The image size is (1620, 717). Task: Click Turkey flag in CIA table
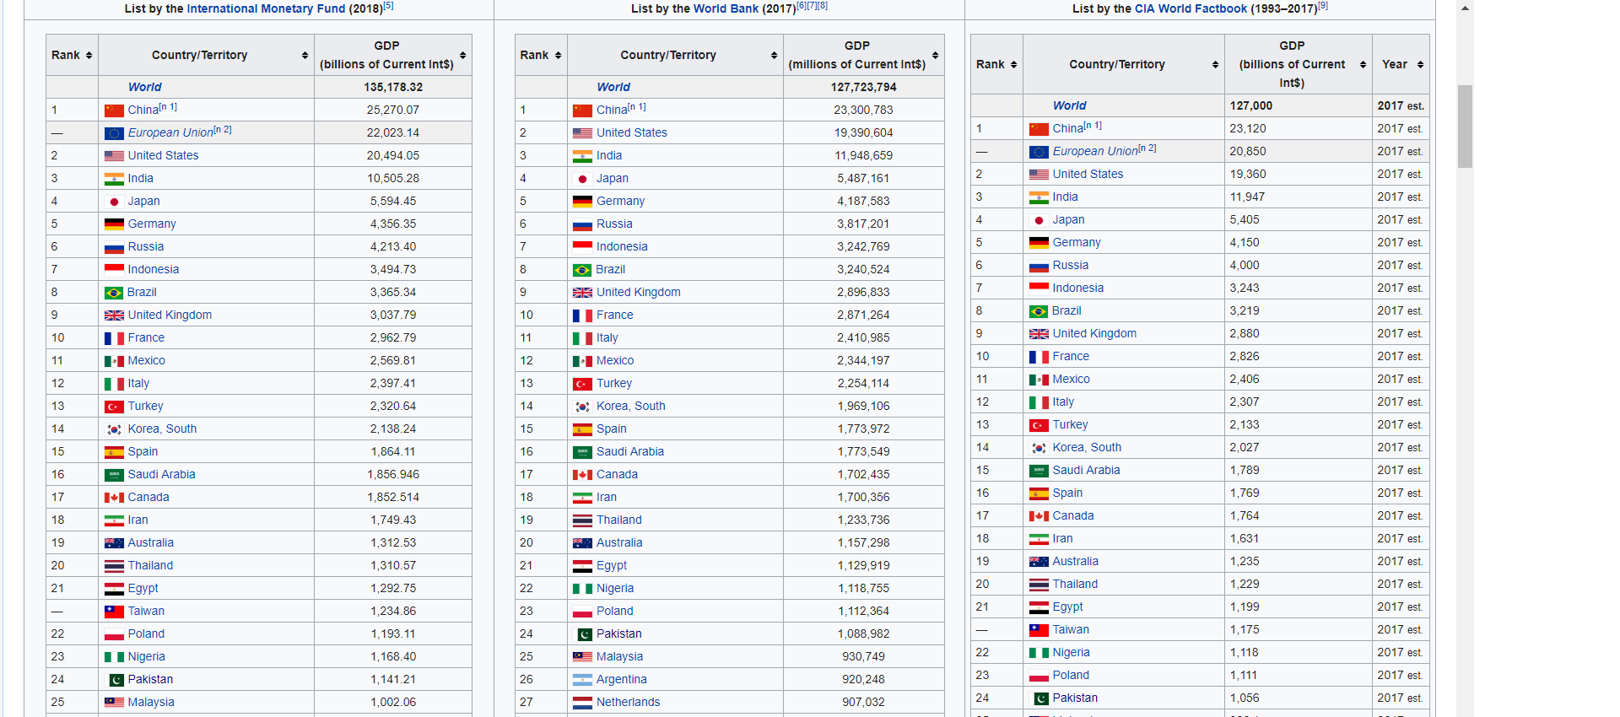click(x=1039, y=425)
